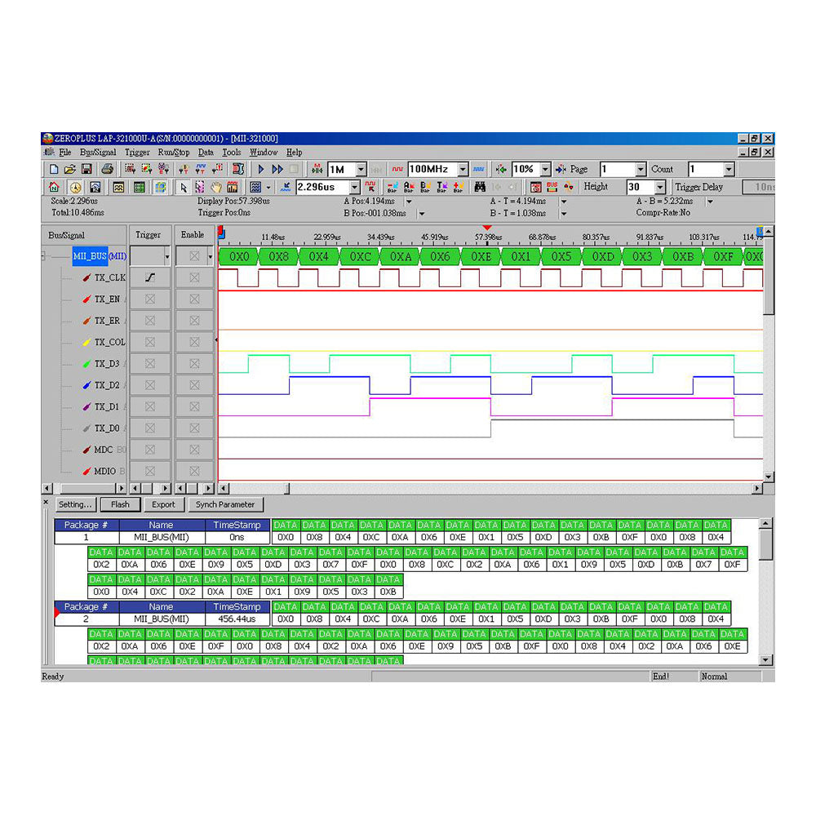
Task: Select the arrow pointer tool
Action: (x=182, y=185)
